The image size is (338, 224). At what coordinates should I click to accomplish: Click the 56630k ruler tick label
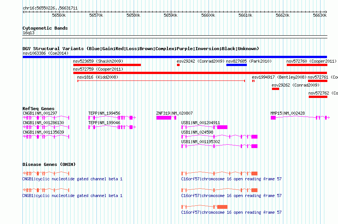point(320,15)
